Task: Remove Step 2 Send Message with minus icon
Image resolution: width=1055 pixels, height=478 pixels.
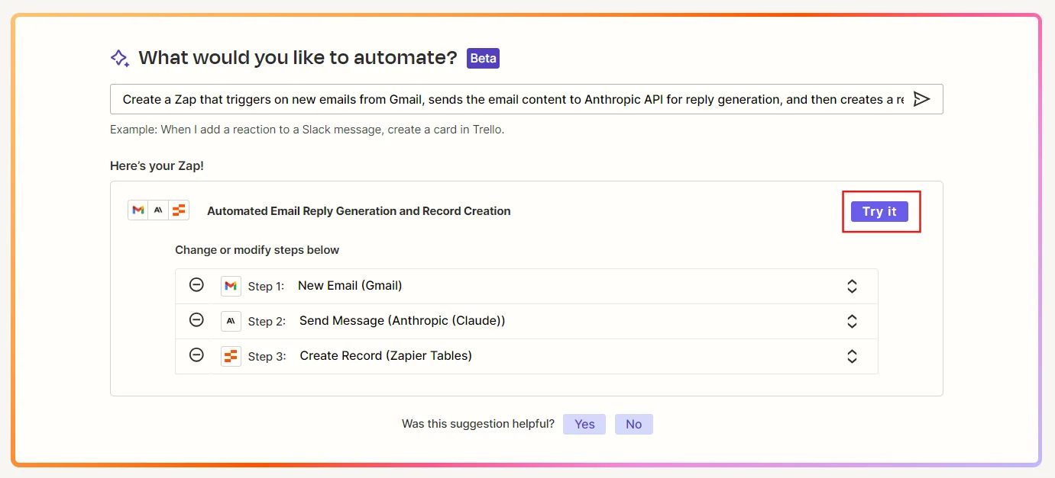Action: [196, 320]
